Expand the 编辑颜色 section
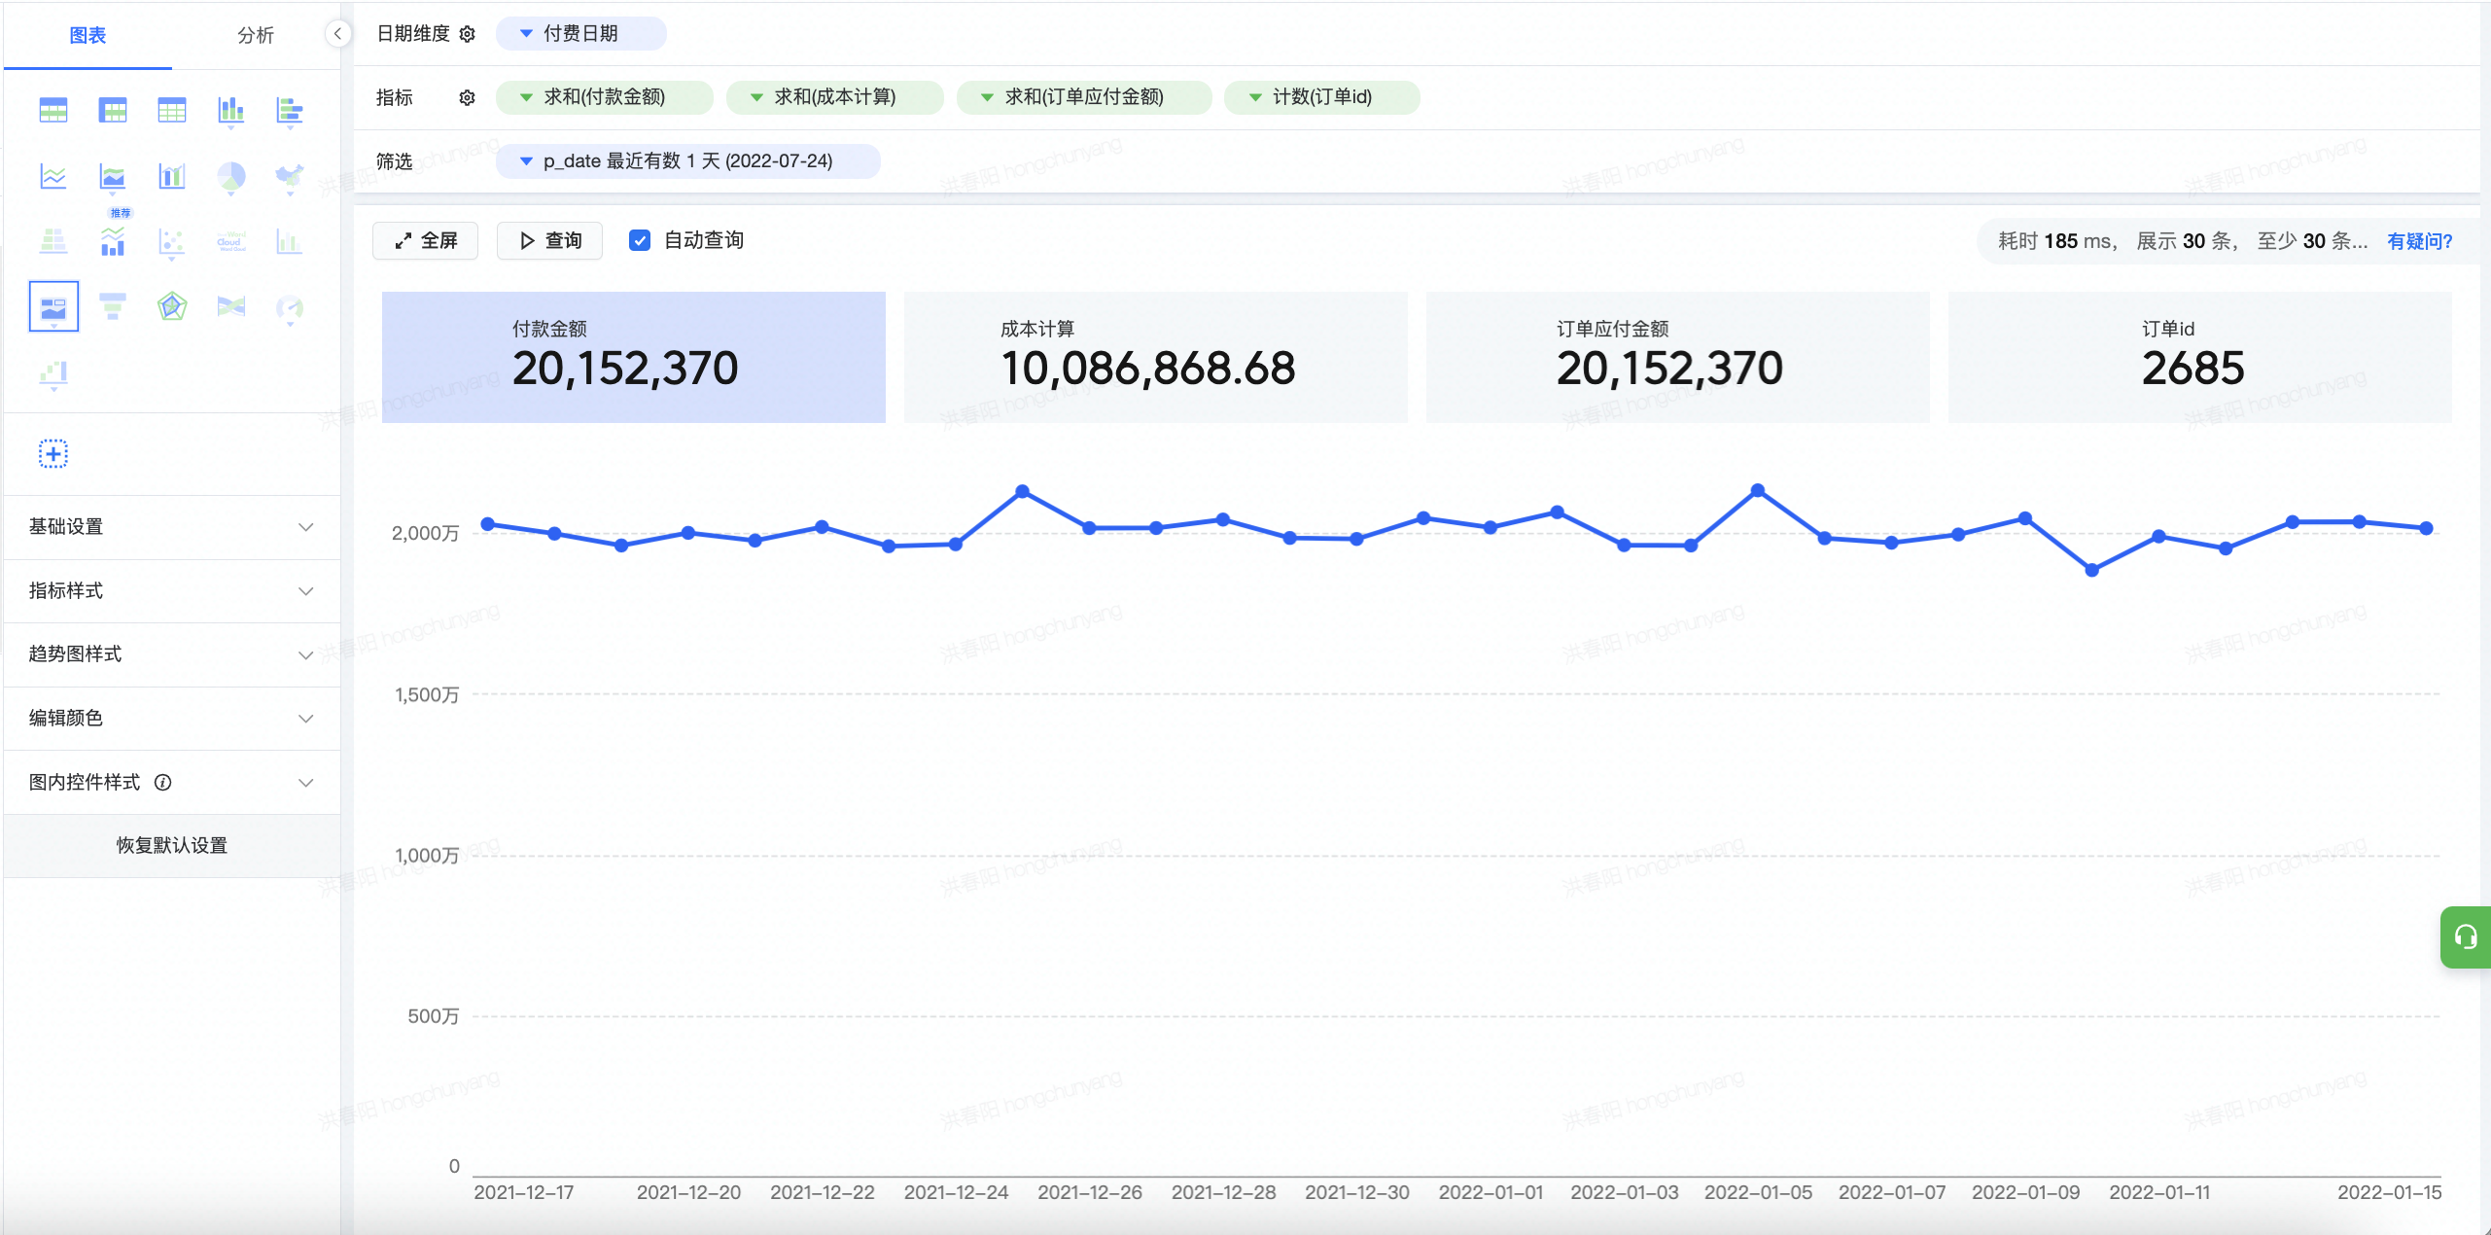 [172, 719]
